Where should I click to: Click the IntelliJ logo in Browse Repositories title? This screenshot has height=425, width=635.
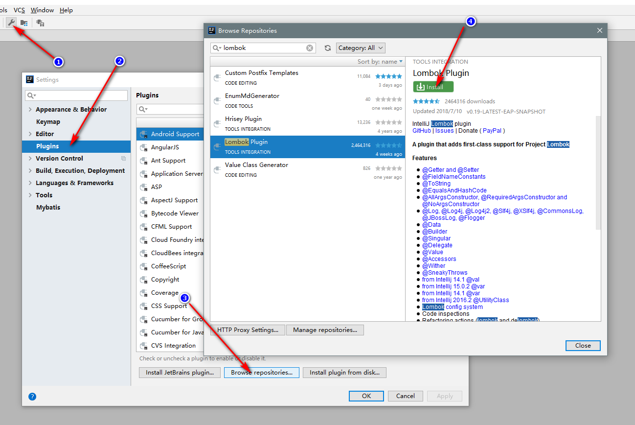click(212, 30)
